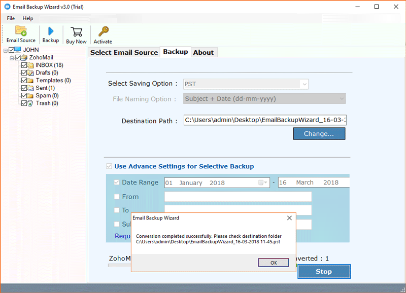Image resolution: width=406 pixels, height=293 pixels.
Task: Select the INBOX (18) tree label
Action: (49, 65)
